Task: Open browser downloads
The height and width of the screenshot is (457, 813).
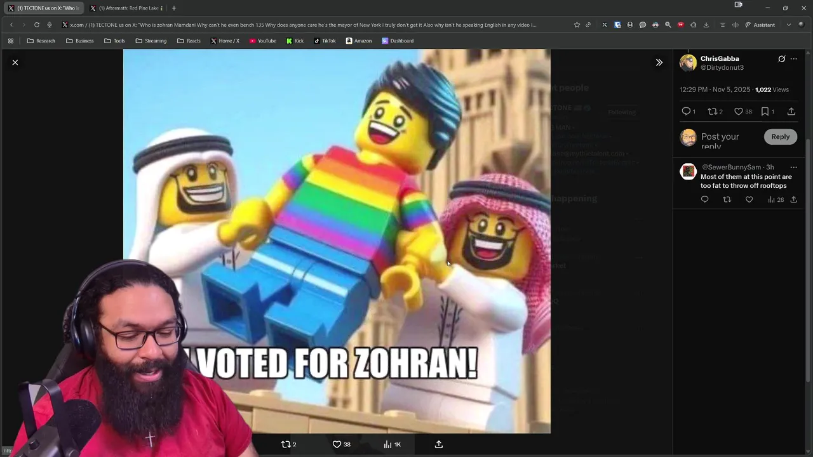Action: pos(706,25)
